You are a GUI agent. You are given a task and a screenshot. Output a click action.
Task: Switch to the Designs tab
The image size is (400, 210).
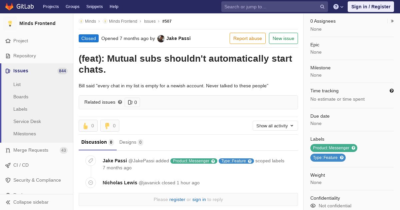pos(131,142)
